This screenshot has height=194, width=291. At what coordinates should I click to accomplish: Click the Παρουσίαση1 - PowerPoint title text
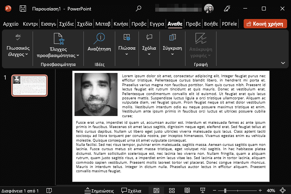(62, 9)
